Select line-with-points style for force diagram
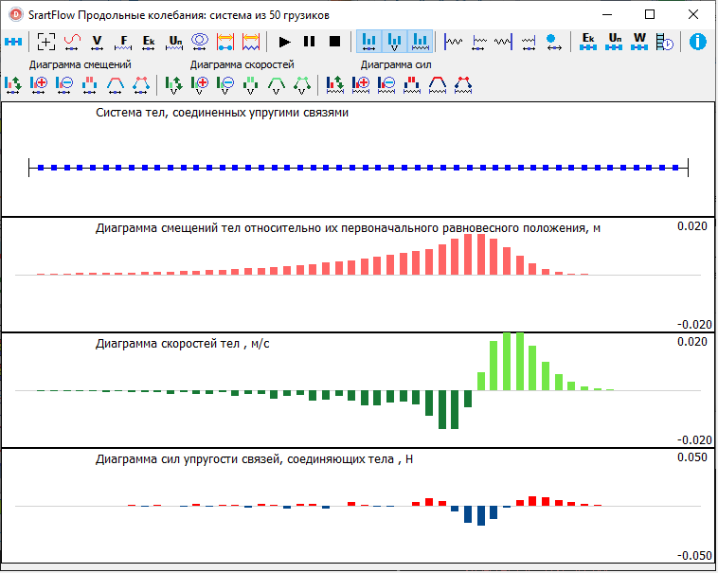The width and height of the screenshot is (718, 573). (463, 85)
